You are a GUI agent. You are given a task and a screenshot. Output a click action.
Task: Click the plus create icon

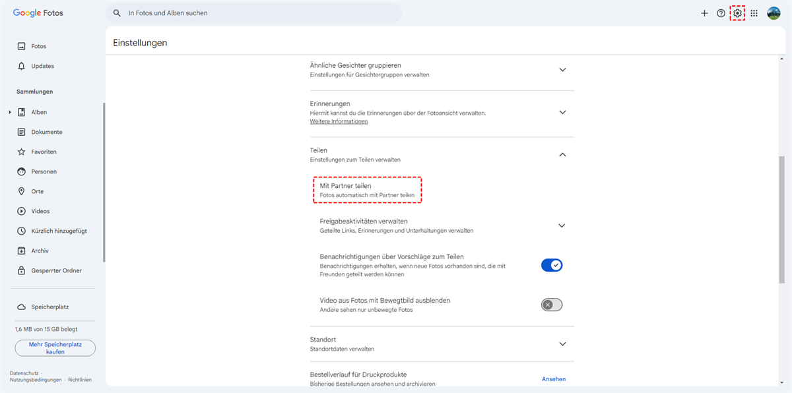coord(704,13)
